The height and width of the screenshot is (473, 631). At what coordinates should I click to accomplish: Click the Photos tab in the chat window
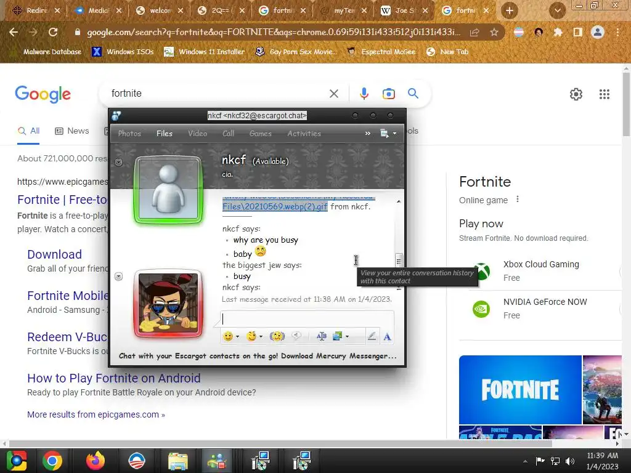129,134
